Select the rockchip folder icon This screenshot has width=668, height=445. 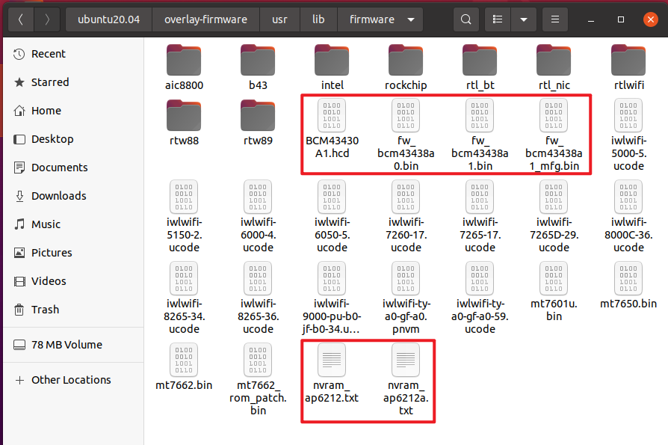click(x=406, y=60)
